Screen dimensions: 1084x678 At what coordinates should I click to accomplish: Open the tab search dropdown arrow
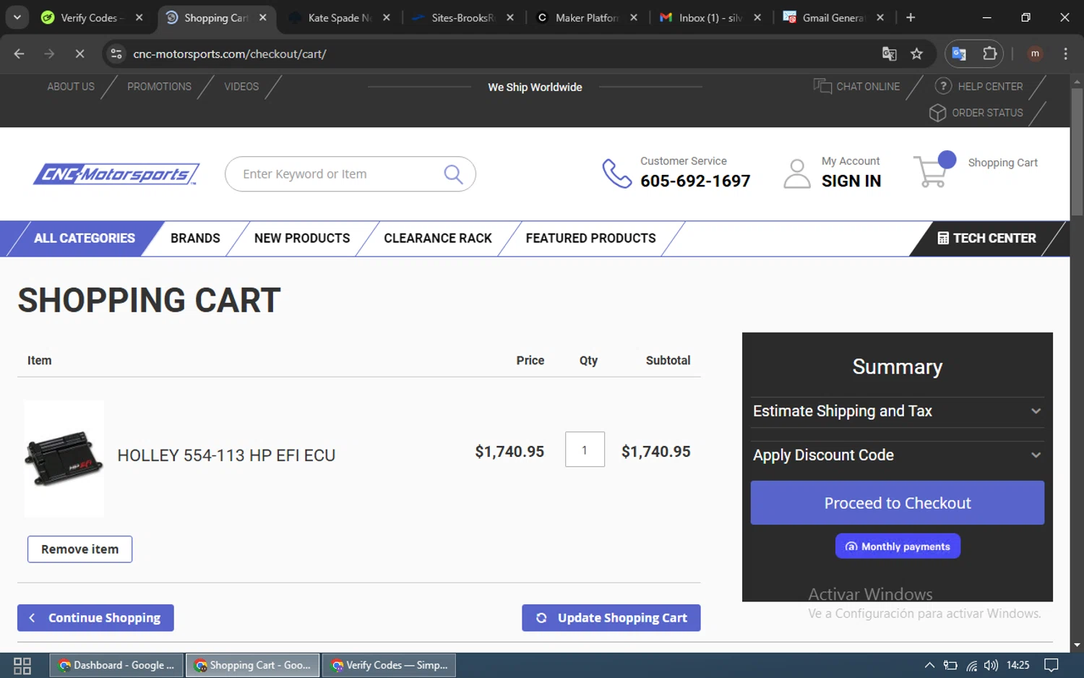point(17,17)
